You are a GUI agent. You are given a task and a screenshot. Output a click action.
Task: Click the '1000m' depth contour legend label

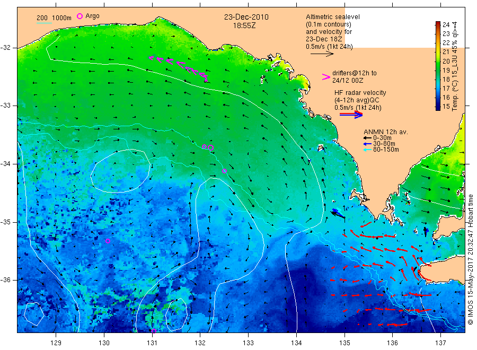pyautogui.click(x=61, y=18)
